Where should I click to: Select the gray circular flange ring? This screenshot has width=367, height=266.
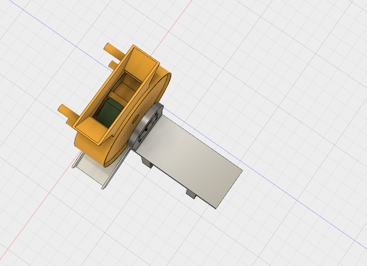click(146, 126)
